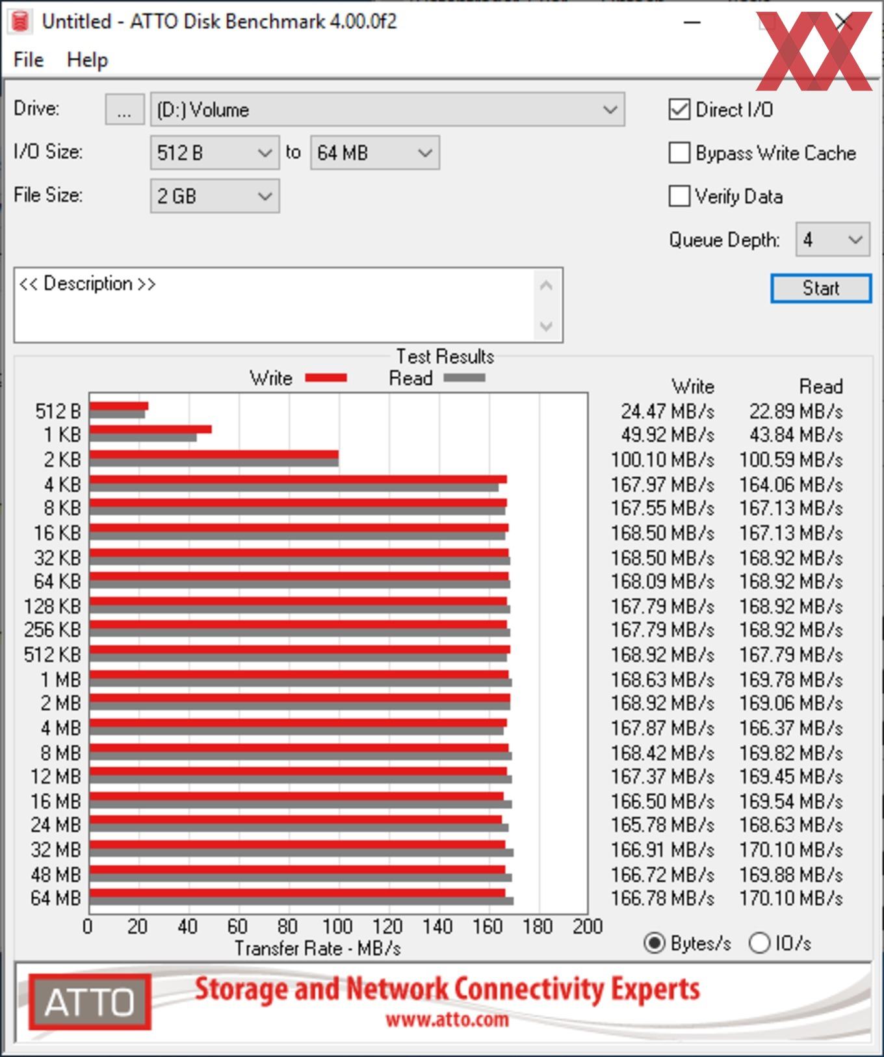Open the 2 GB File Size dropdown
This screenshot has height=1057, width=884.
[x=214, y=196]
